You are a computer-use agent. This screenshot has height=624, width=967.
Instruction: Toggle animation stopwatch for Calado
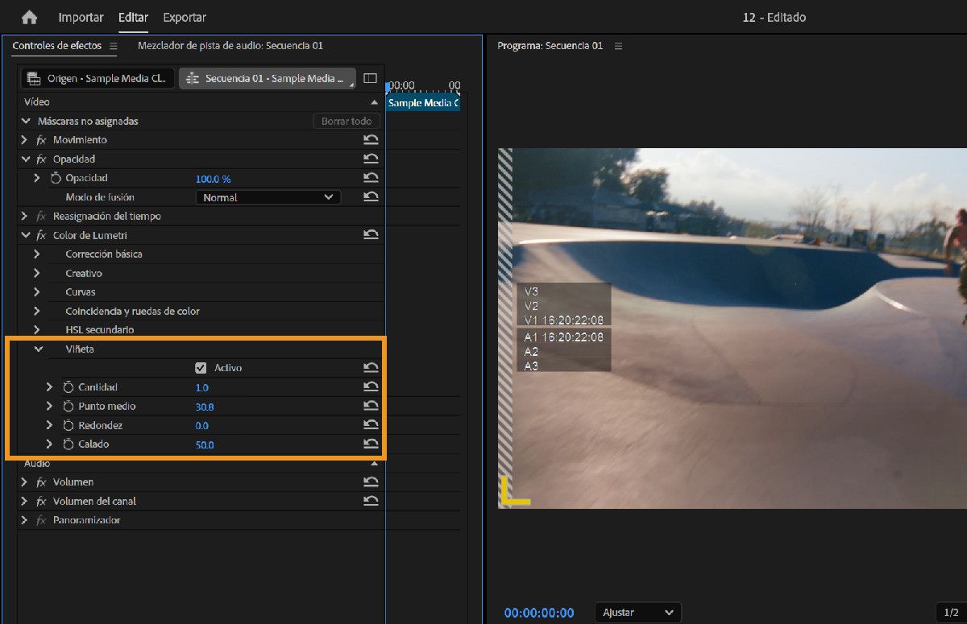click(68, 444)
